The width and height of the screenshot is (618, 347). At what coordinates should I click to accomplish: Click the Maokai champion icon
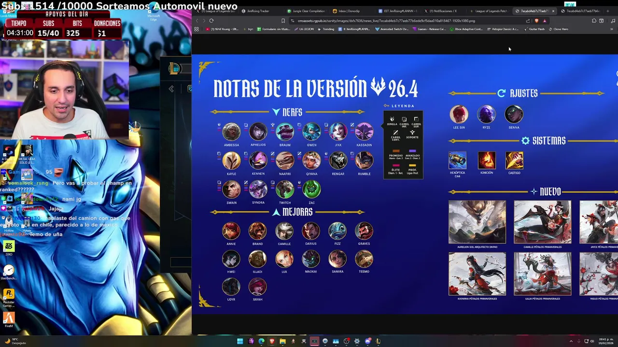point(311,259)
